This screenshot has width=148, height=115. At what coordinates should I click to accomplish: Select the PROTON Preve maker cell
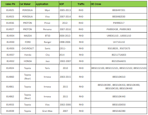pyautogui.click(x=28, y=23)
